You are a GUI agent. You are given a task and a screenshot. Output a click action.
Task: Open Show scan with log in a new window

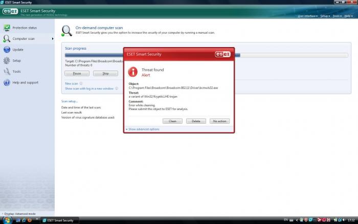point(89,88)
